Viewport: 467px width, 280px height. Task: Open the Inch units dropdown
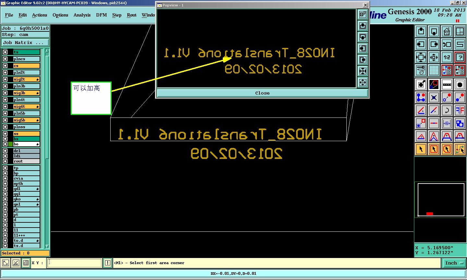(x=454, y=263)
